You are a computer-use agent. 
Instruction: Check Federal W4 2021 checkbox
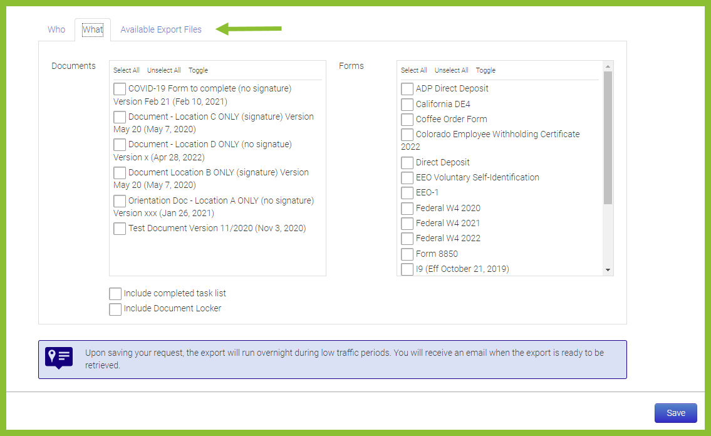[407, 224]
